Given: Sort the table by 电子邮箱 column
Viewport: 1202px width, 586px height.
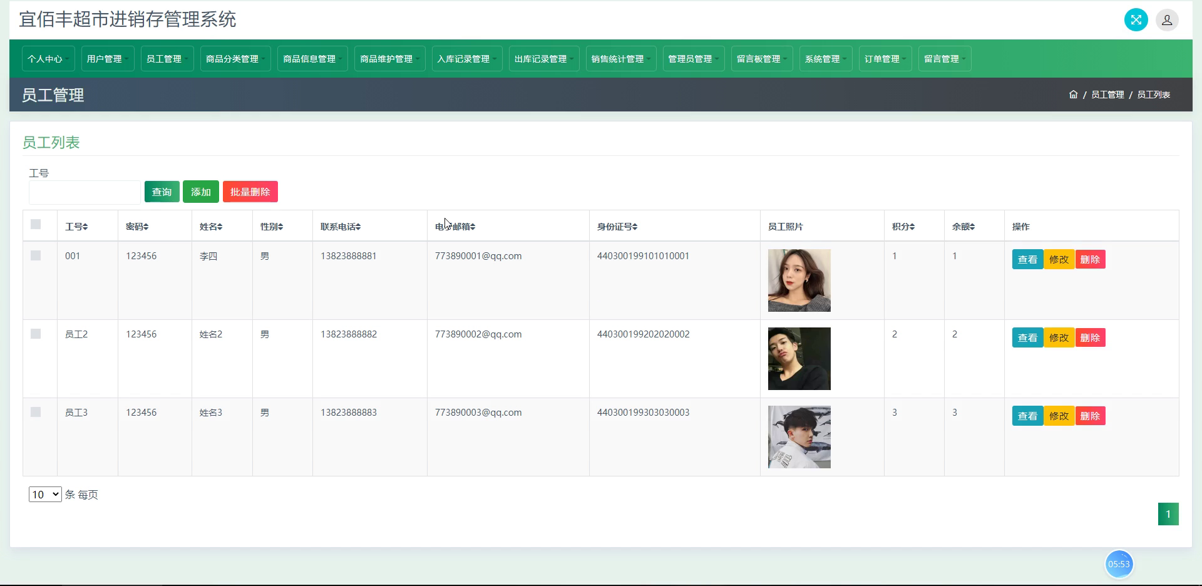Looking at the screenshot, I should (x=455, y=227).
